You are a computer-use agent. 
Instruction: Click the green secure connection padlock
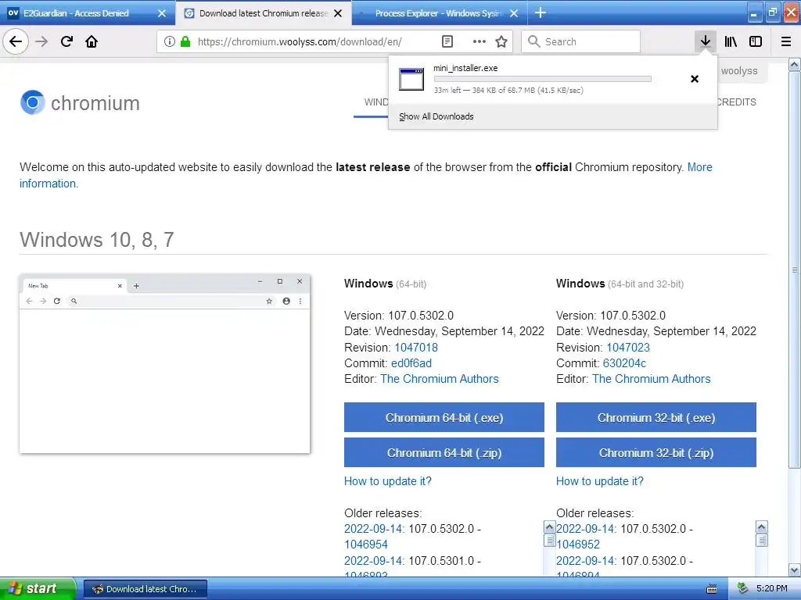(185, 42)
